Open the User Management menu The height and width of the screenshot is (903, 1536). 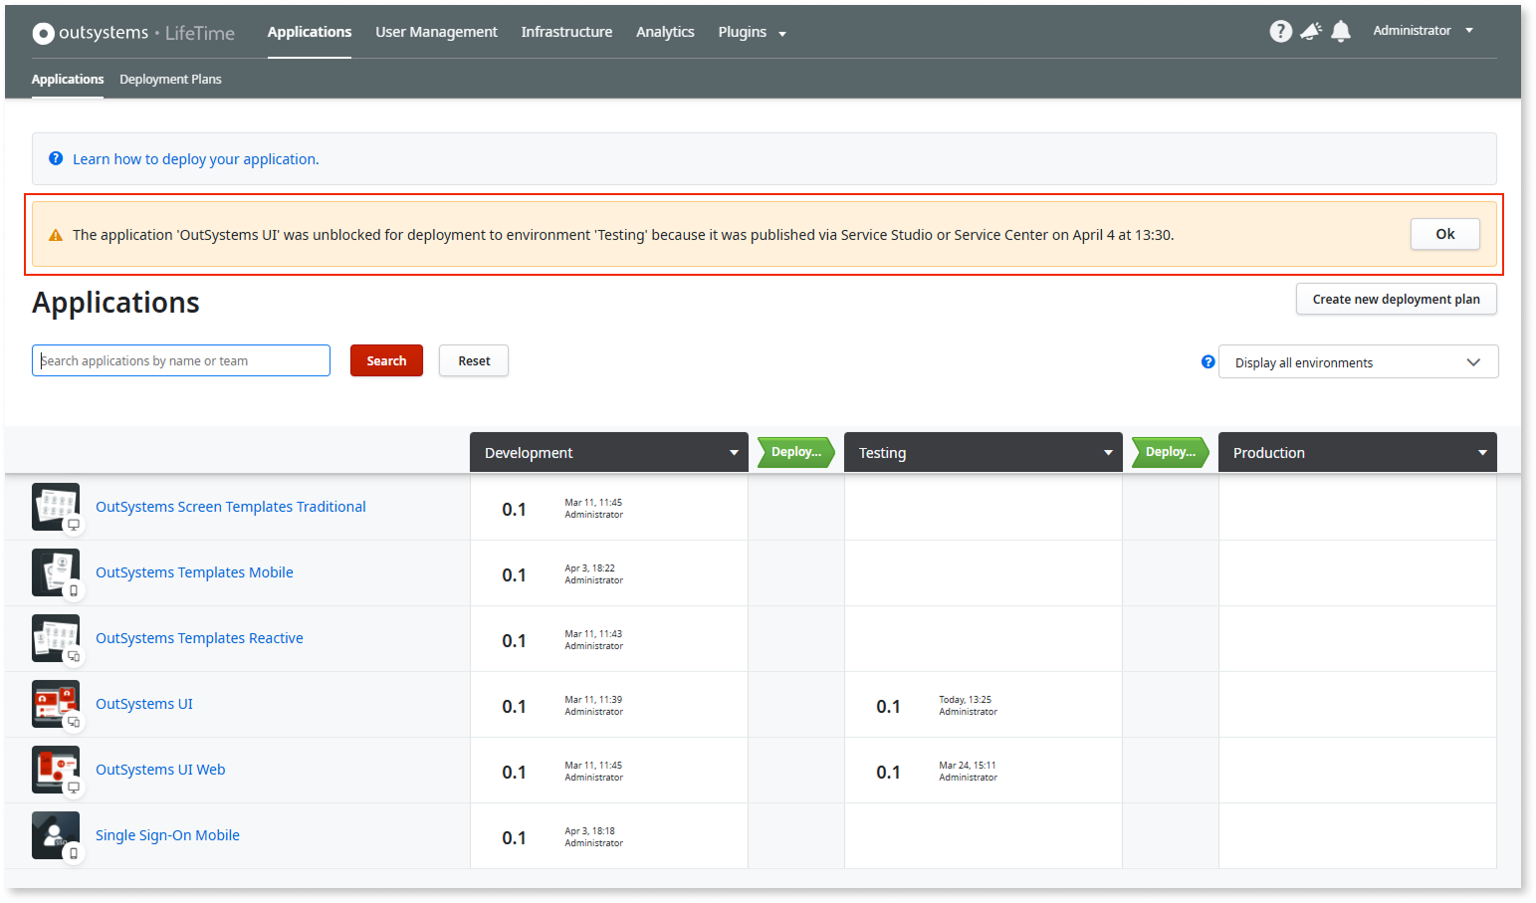pos(436,32)
